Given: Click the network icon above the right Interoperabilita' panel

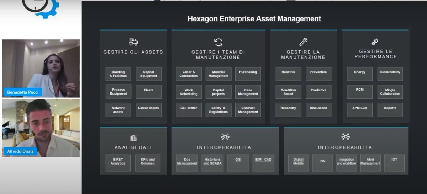Looking at the screenshot, I should pyautogui.click(x=346, y=137).
